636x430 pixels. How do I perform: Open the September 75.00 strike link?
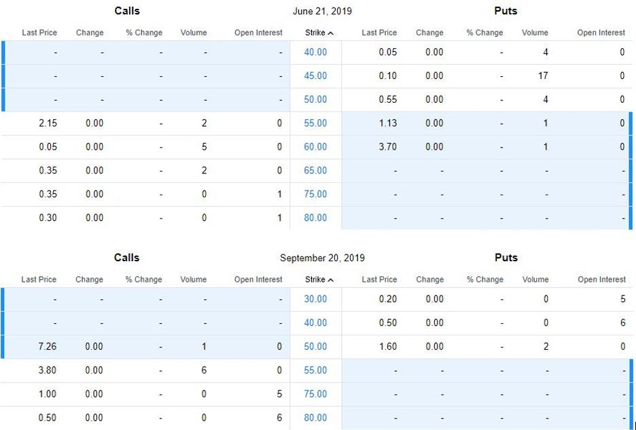click(315, 394)
